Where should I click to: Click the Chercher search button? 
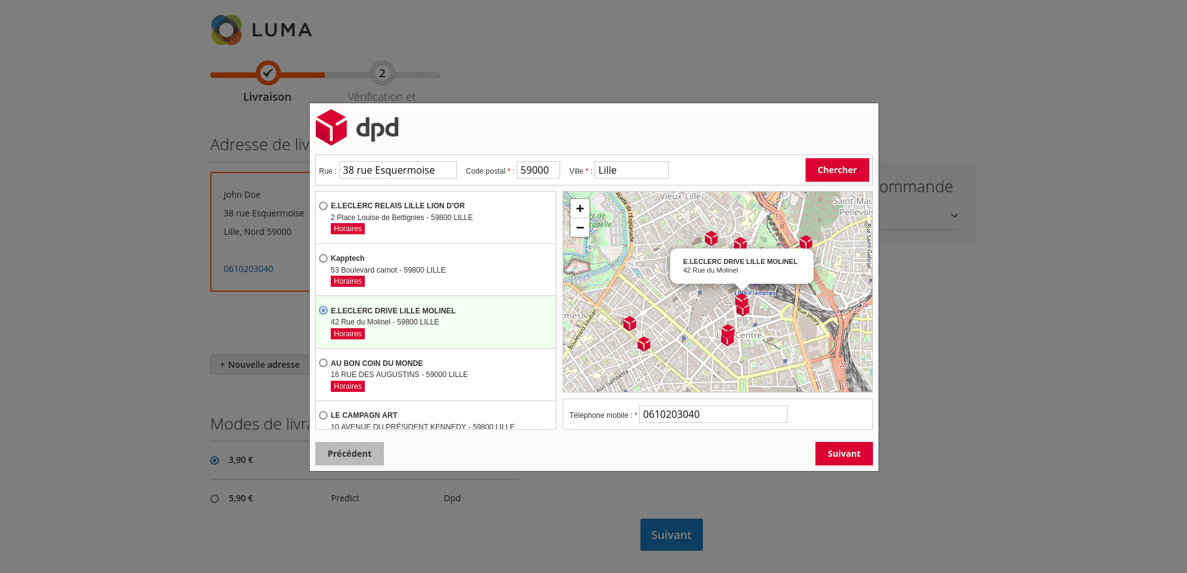tap(836, 169)
